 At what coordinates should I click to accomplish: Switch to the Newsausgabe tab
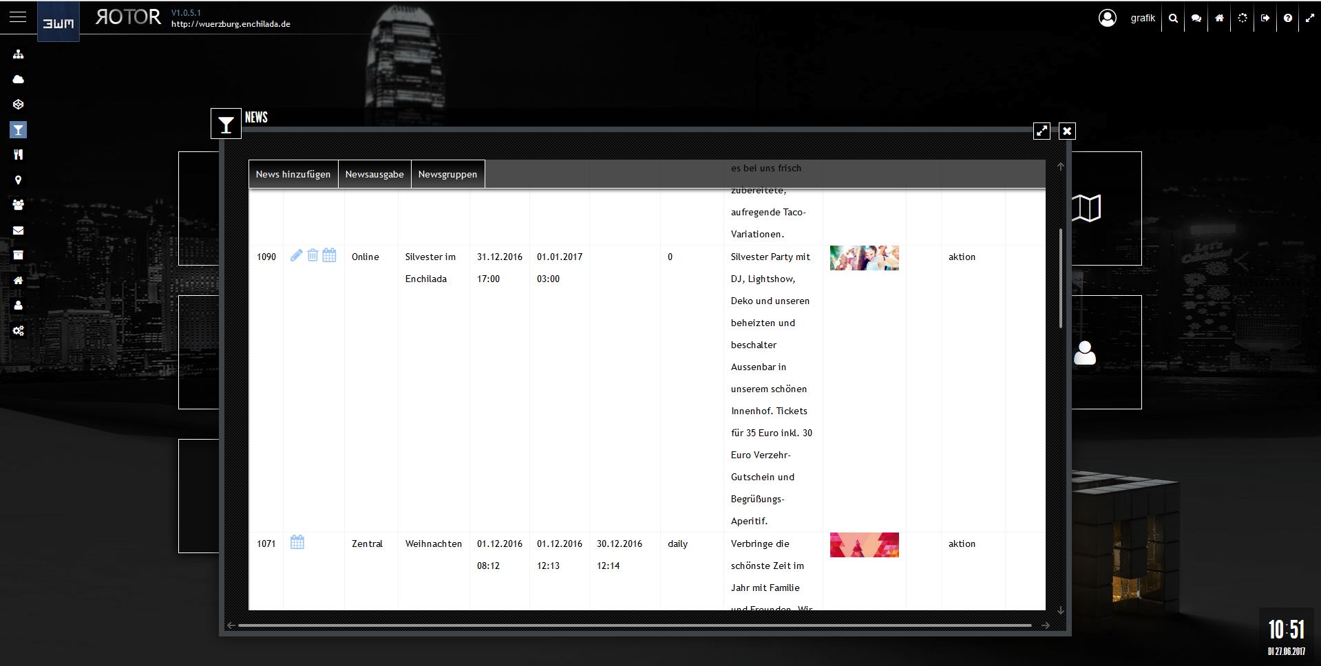point(374,174)
